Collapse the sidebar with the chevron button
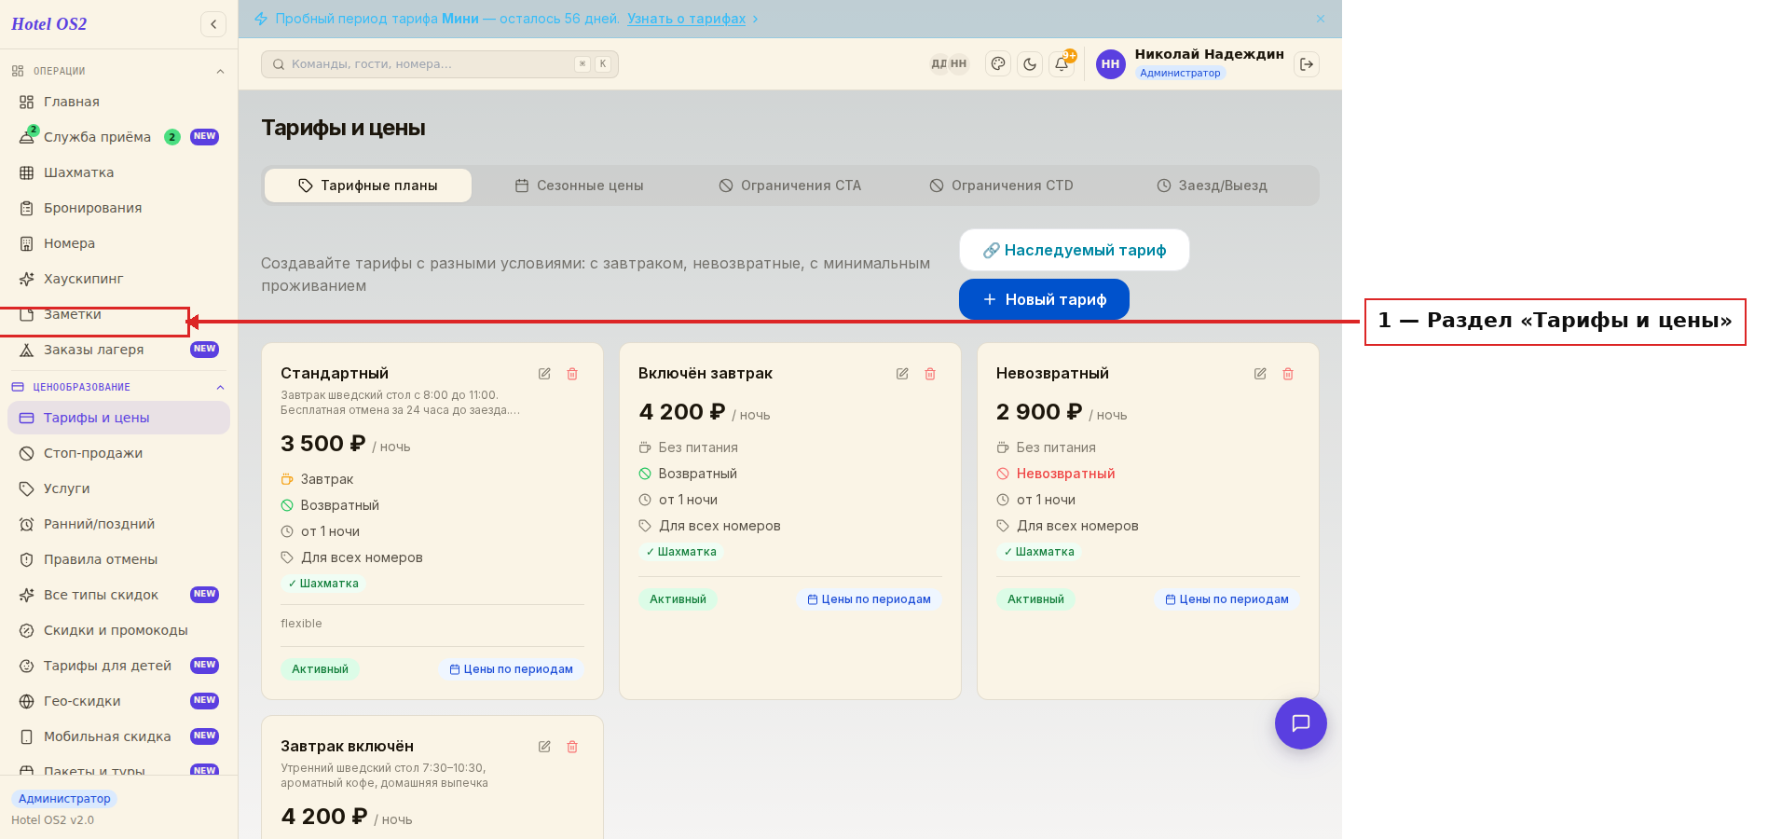 [x=213, y=24]
